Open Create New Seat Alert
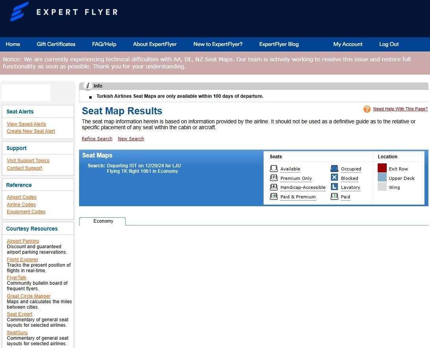 [x=31, y=131]
